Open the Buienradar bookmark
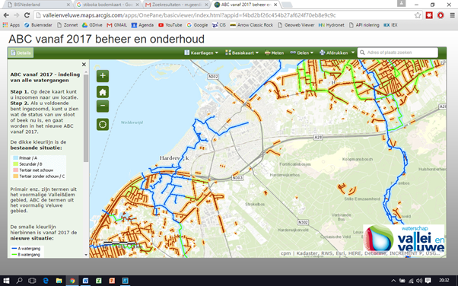 [x=38, y=25]
